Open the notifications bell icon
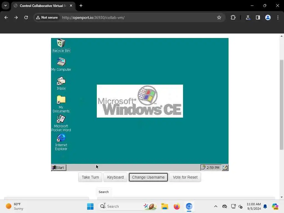 [265, 206]
